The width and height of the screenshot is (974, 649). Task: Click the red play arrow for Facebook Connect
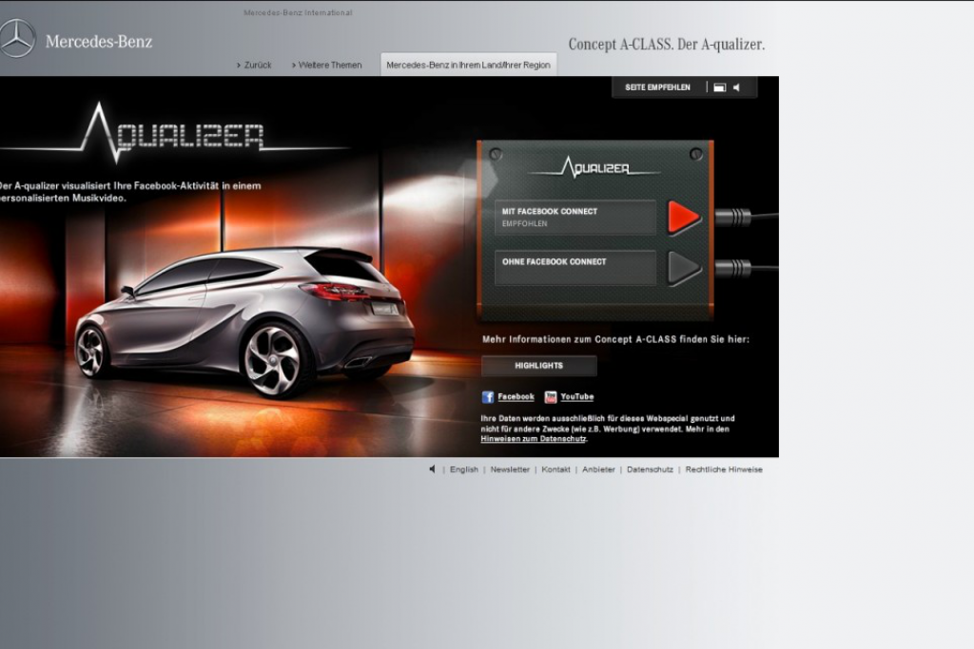(683, 218)
